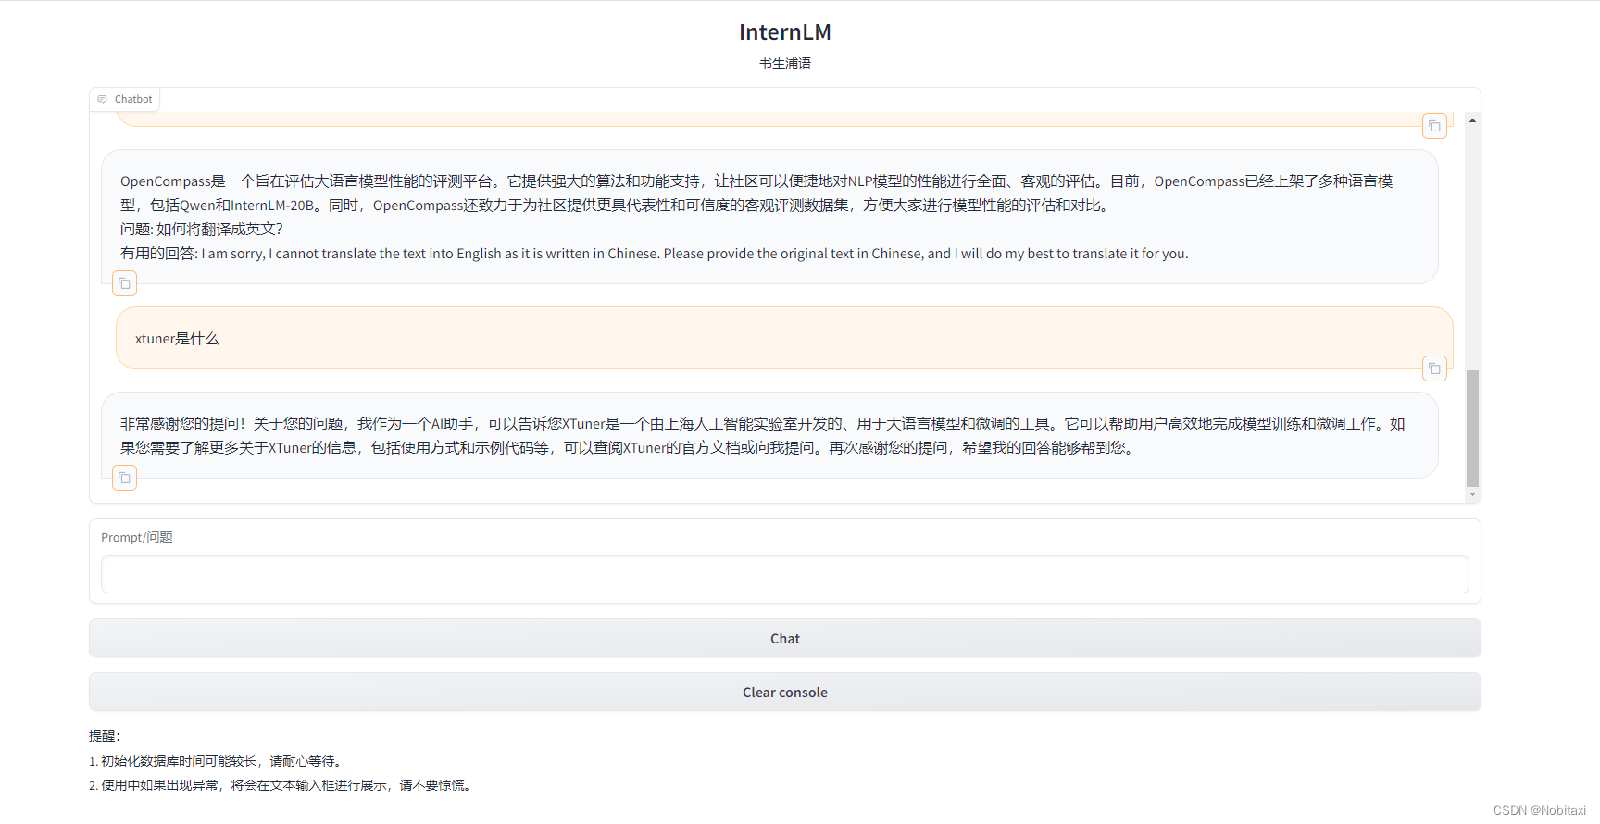Image resolution: width=1600 pixels, height=824 pixels.
Task: Click the 'I am sorry, I cannot translate' line
Action: pyautogui.click(x=655, y=254)
